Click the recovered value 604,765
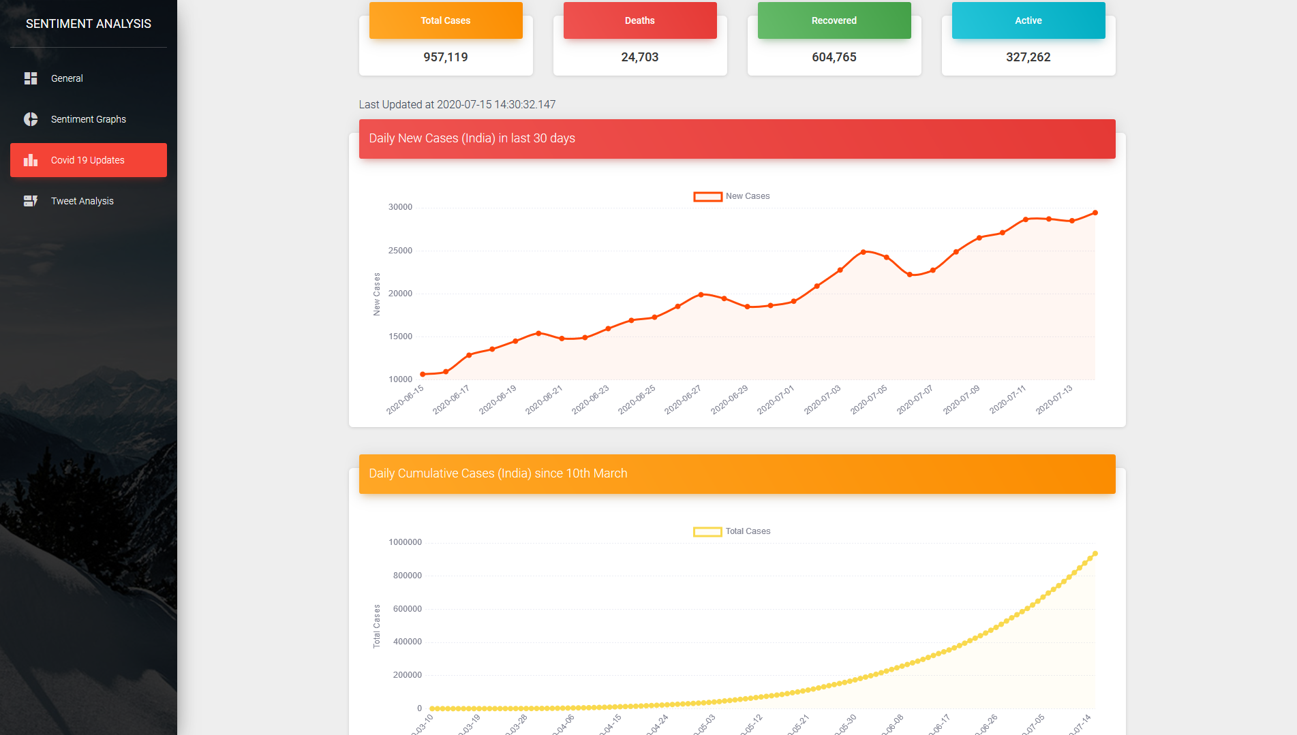 point(834,57)
